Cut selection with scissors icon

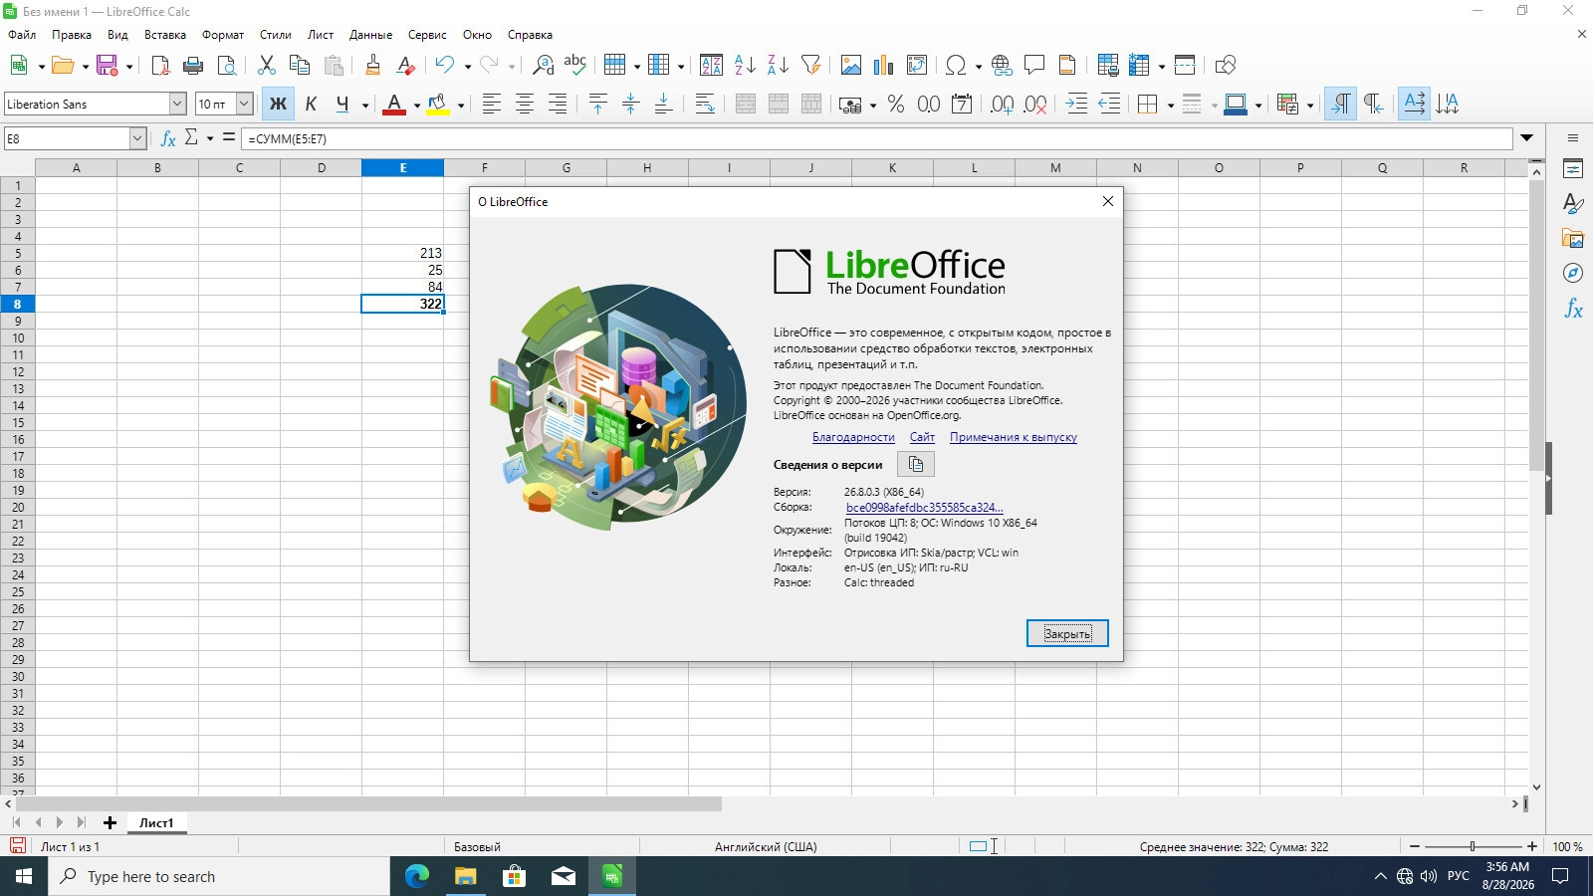266,66
